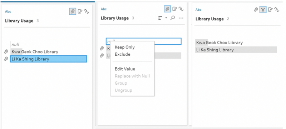The width and height of the screenshot is (286, 129).
Task: Click Library Usage field name in right panel
Action: [x=209, y=19]
